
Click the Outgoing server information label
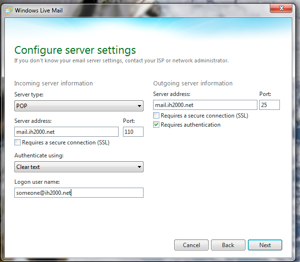[x=193, y=83]
